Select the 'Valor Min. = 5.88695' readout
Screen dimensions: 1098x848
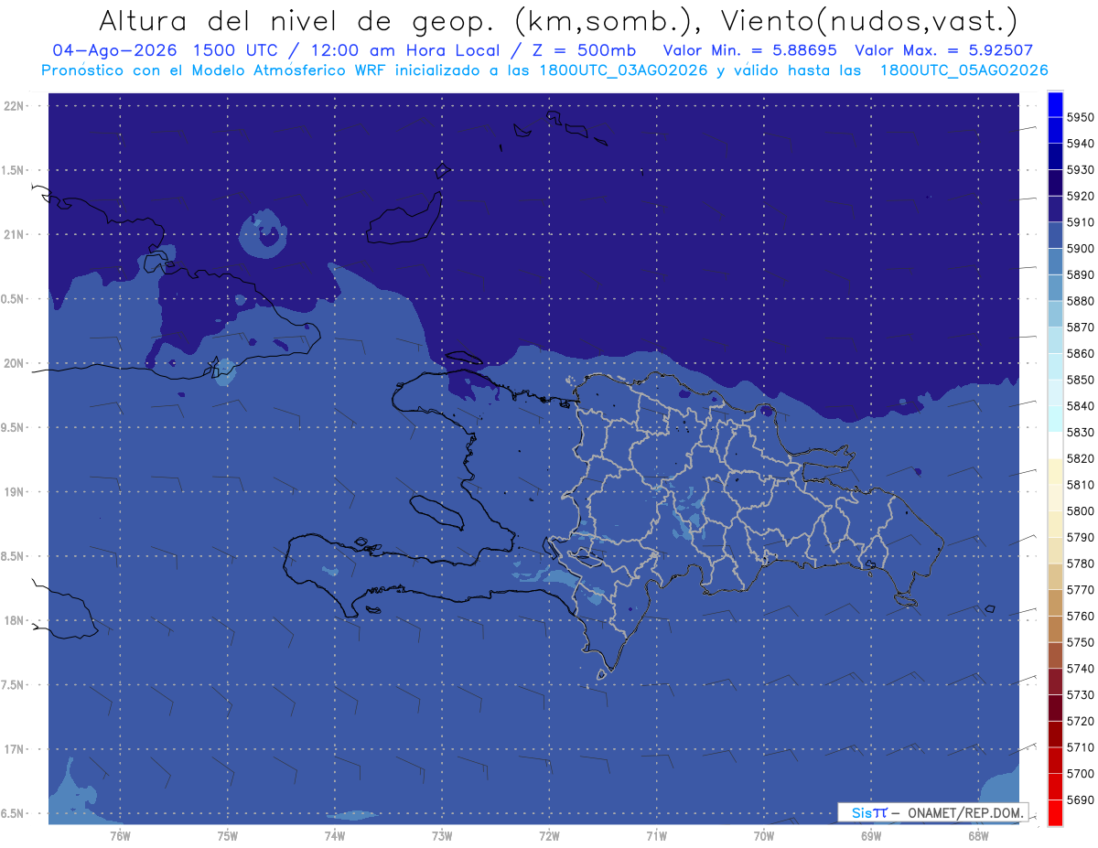click(751, 50)
